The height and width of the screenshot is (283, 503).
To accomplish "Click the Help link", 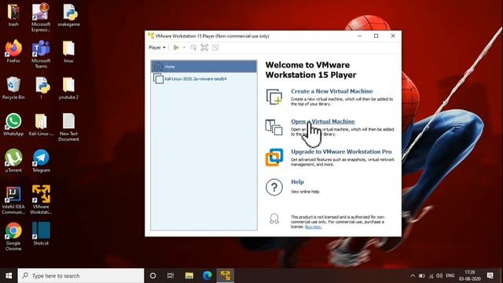I will pyautogui.click(x=297, y=182).
